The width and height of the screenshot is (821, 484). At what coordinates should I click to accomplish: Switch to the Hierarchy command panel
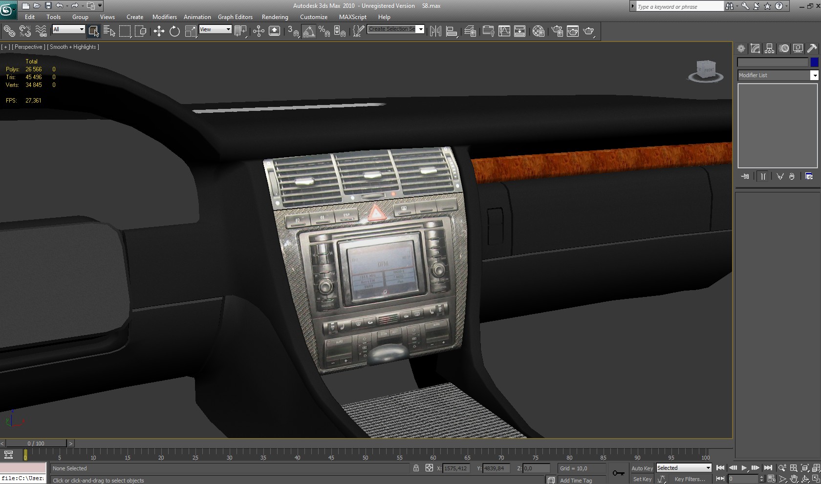point(769,48)
